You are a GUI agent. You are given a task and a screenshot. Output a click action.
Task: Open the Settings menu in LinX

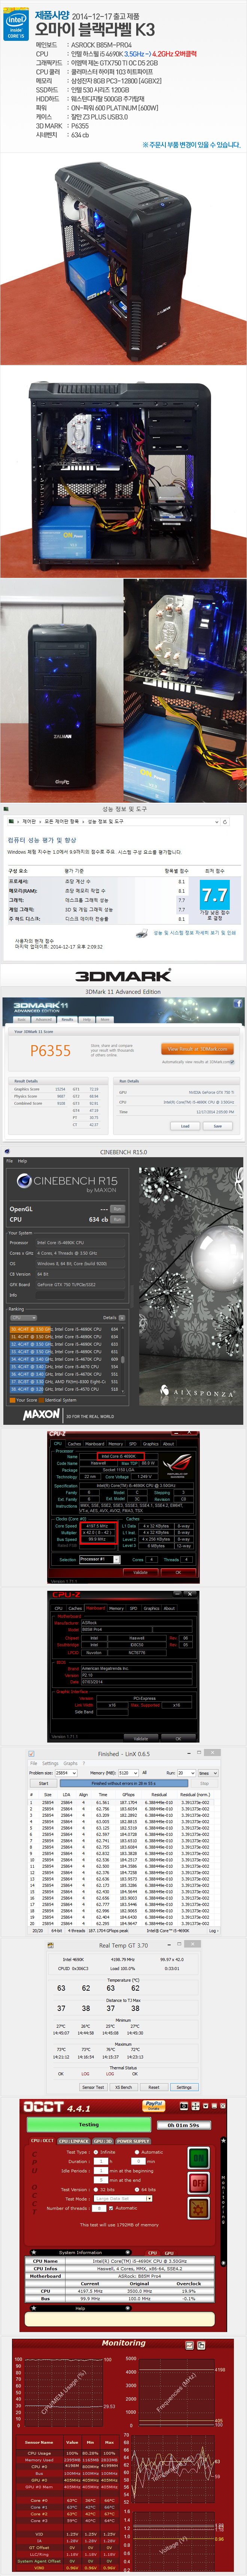50,1764
